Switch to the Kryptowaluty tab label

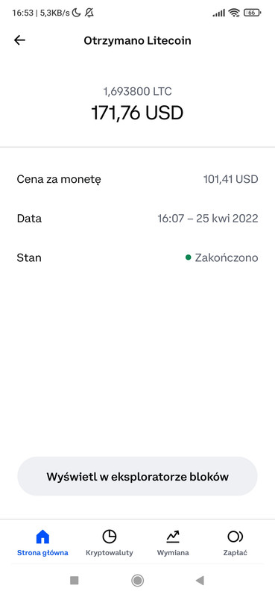tap(110, 552)
